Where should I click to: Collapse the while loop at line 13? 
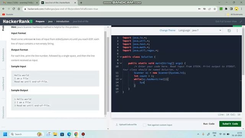click(x=121, y=79)
